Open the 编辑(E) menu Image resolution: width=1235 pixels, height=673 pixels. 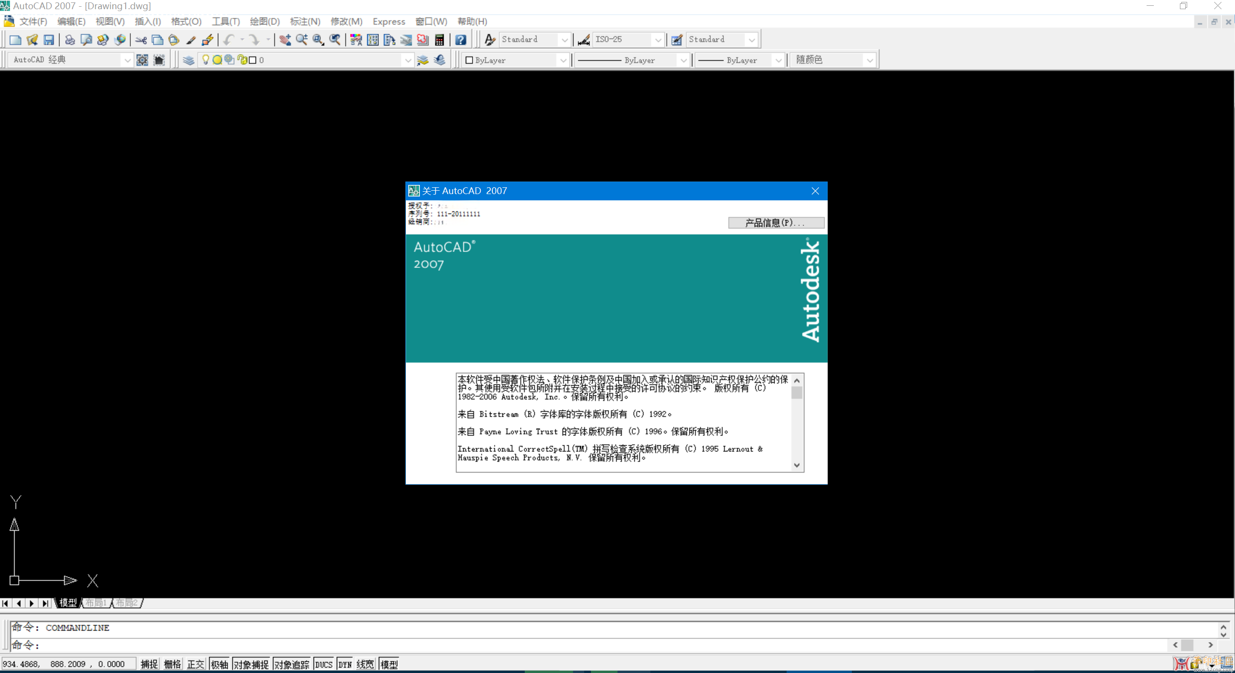[x=71, y=21]
